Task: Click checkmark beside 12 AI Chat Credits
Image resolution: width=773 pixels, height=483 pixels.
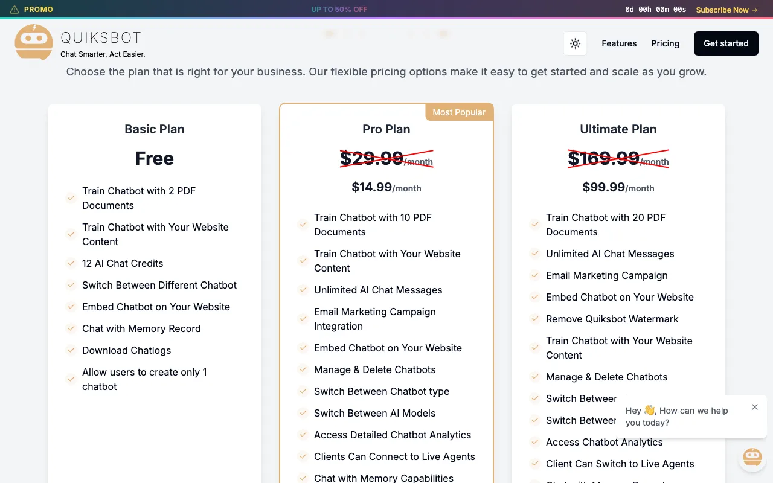Action: coord(71,263)
